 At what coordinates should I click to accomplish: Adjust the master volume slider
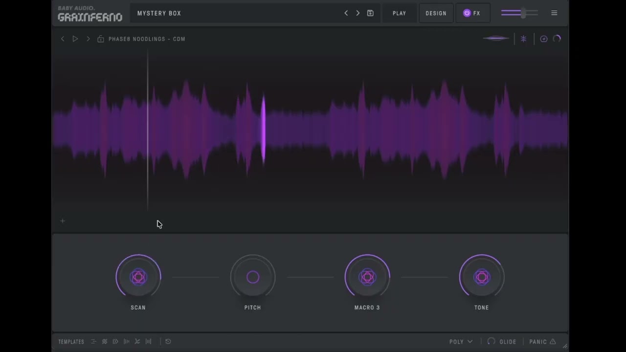(x=519, y=13)
